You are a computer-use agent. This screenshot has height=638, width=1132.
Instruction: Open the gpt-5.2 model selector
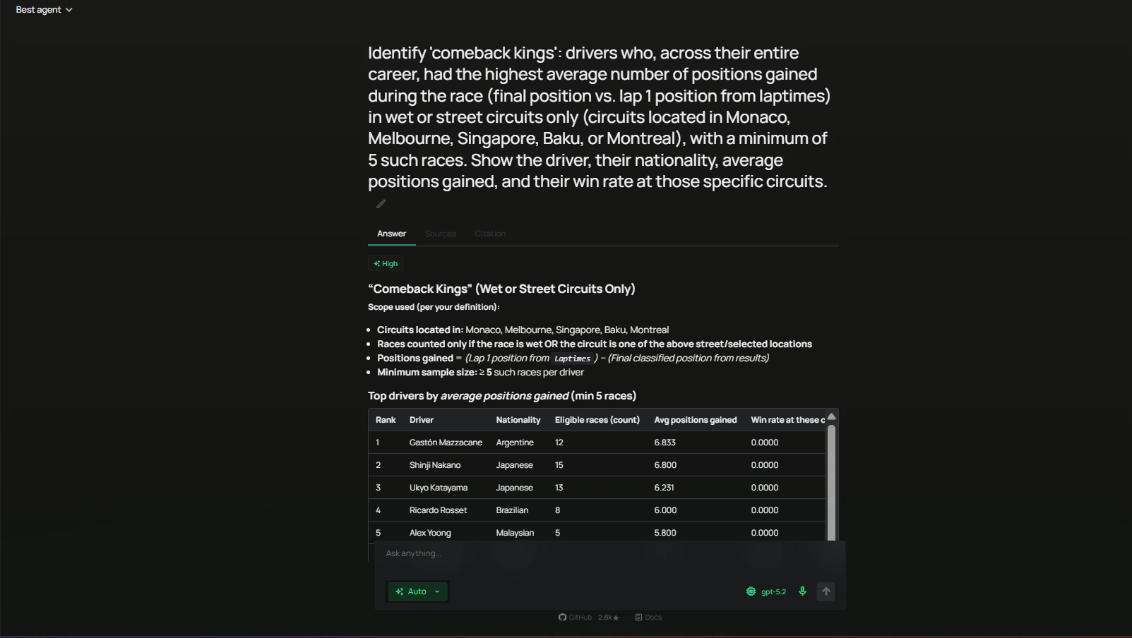766,591
